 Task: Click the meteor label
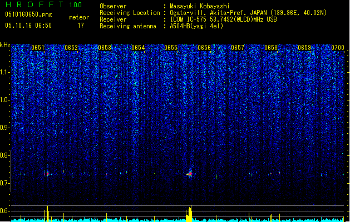[79, 17]
